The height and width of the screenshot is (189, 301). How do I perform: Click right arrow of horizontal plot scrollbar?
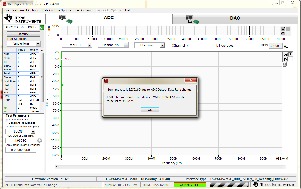[284, 167]
